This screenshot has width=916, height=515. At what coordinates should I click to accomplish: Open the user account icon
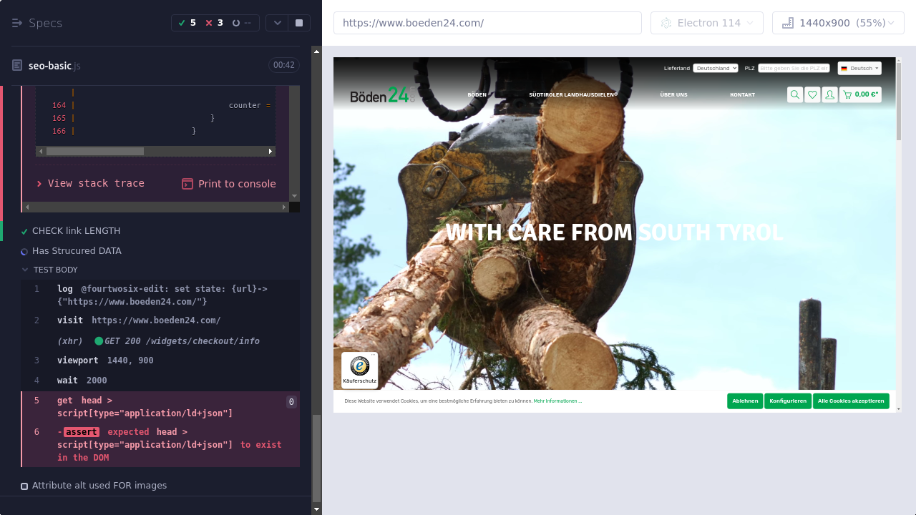pyautogui.click(x=830, y=94)
